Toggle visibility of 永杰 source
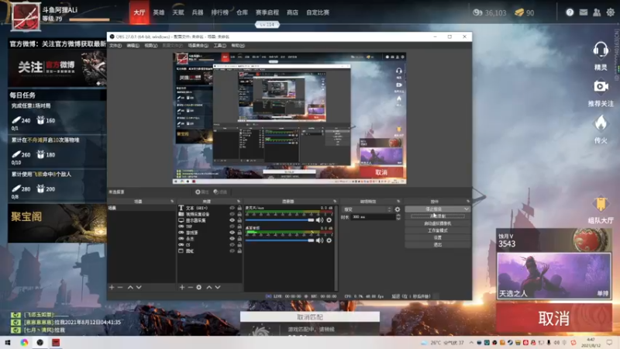This screenshot has height=349, width=620. [232, 239]
